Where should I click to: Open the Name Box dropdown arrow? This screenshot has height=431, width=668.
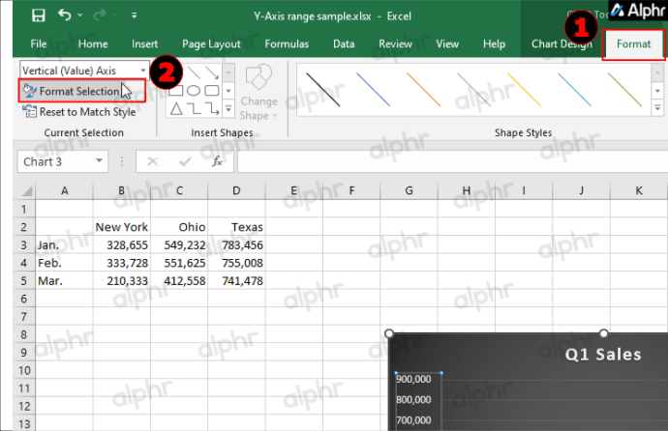click(100, 161)
